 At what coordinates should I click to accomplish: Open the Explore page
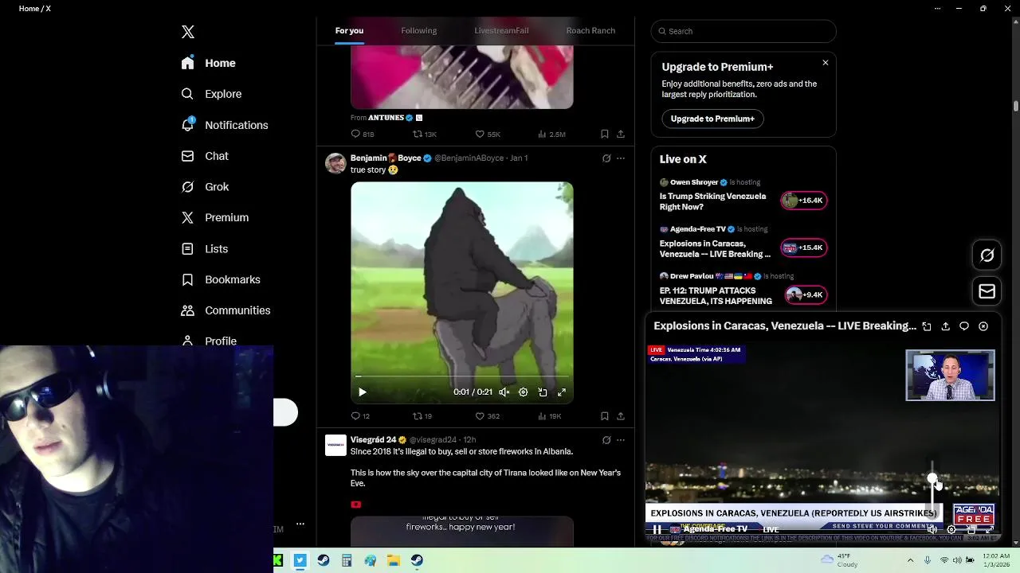pyautogui.click(x=212, y=94)
